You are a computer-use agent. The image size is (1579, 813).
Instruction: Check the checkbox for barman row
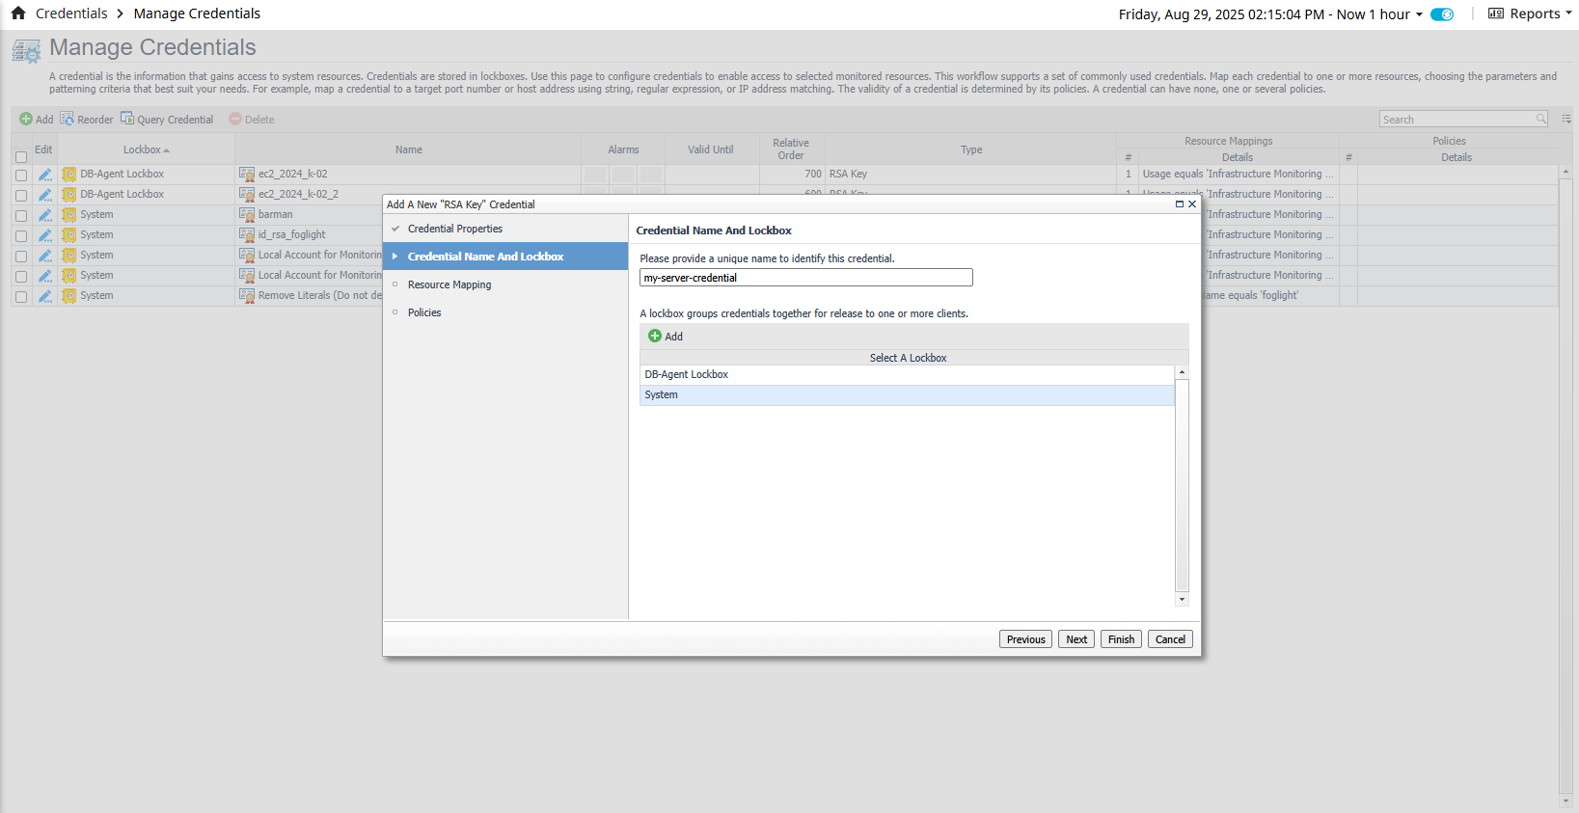(x=21, y=215)
